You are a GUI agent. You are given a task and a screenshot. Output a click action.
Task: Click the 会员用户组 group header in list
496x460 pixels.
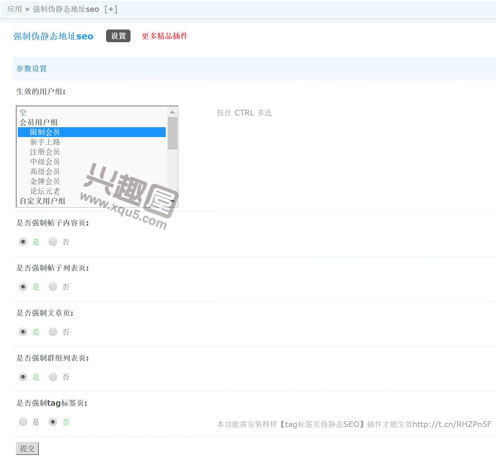[92, 122]
